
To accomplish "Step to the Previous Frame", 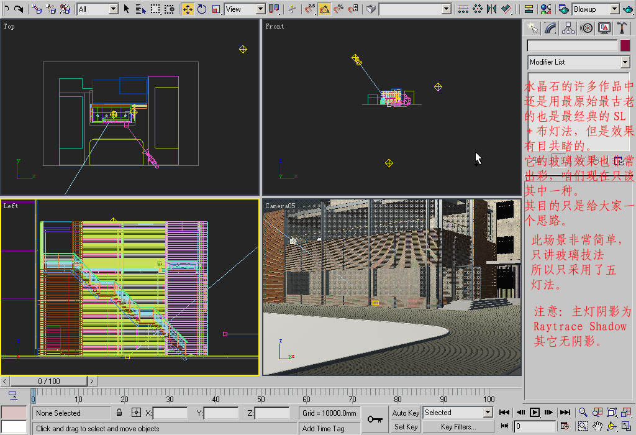I will point(520,412).
